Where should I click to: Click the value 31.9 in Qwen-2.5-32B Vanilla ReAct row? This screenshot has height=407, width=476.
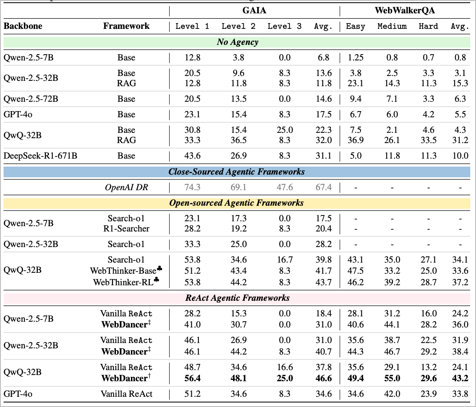click(460, 340)
